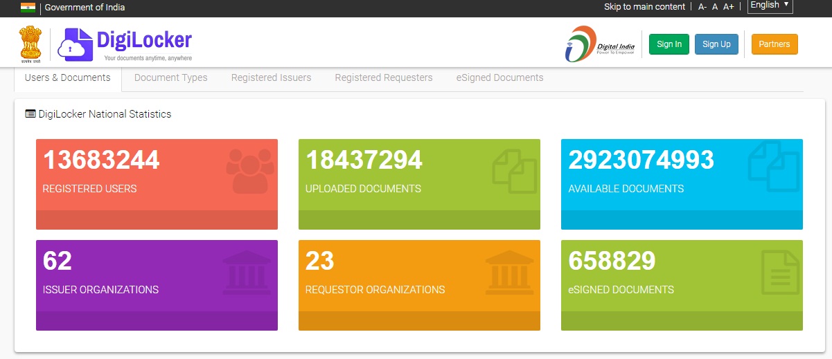This screenshot has height=359, width=832.
Task: Click the UPLOADED DOCUMENTS label
Action: (363, 188)
